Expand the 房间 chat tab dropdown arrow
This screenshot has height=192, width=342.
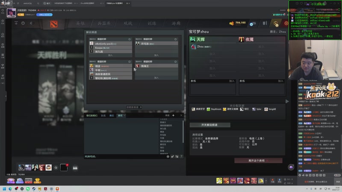click(x=124, y=116)
